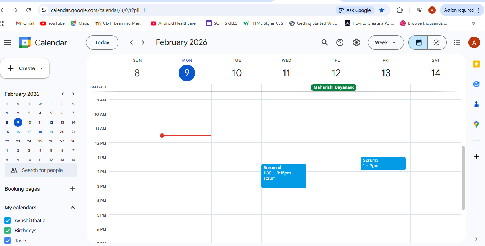Open the main menu hamburger icon
This screenshot has width=485, height=246.
pyautogui.click(x=8, y=42)
